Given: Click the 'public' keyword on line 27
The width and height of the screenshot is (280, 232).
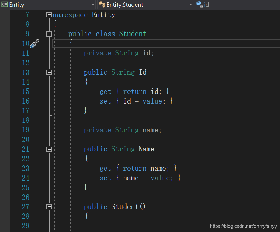Looking at the screenshot, I should [x=96, y=207].
